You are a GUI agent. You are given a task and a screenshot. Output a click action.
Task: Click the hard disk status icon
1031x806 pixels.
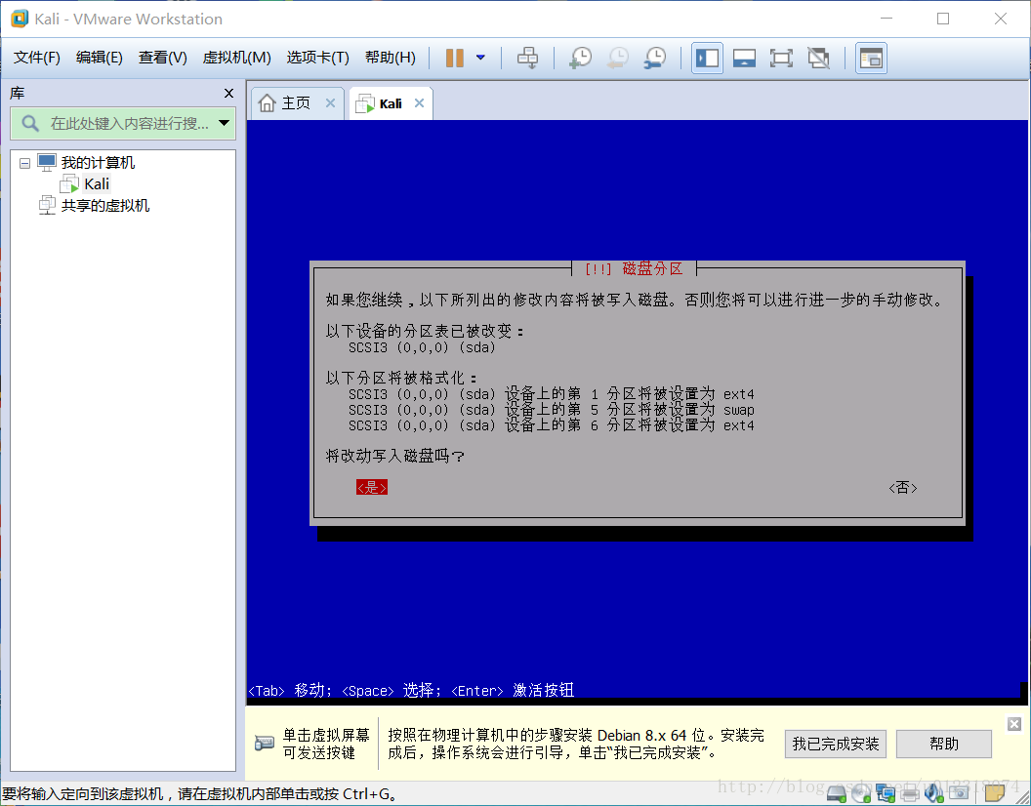(837, 794)
